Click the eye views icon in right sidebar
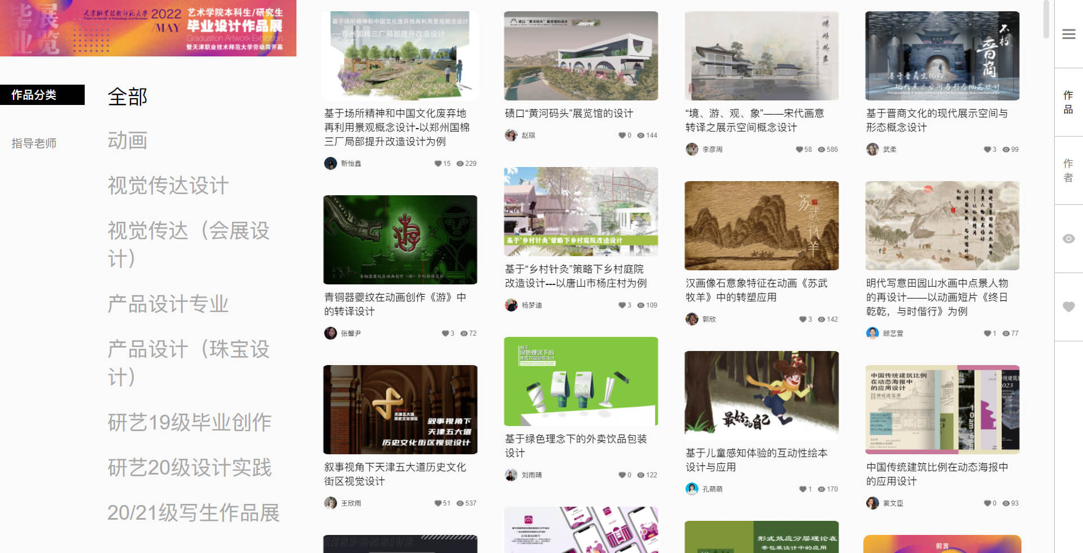Screen dimensions: 1083x553 point(1068,239)
